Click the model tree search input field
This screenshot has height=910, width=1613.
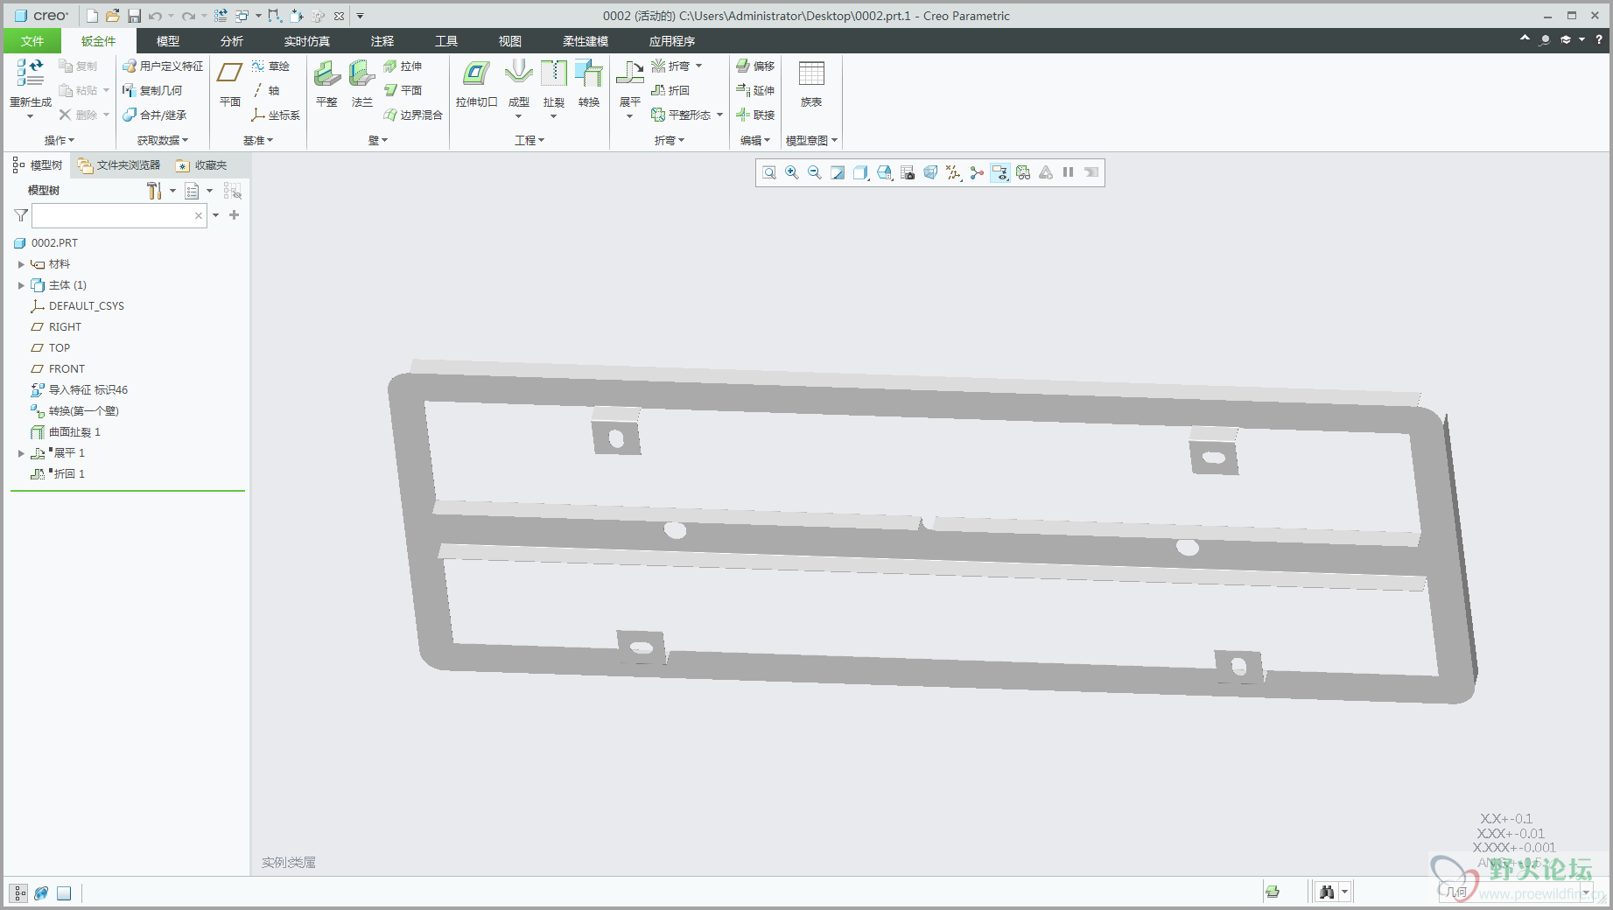119,215
